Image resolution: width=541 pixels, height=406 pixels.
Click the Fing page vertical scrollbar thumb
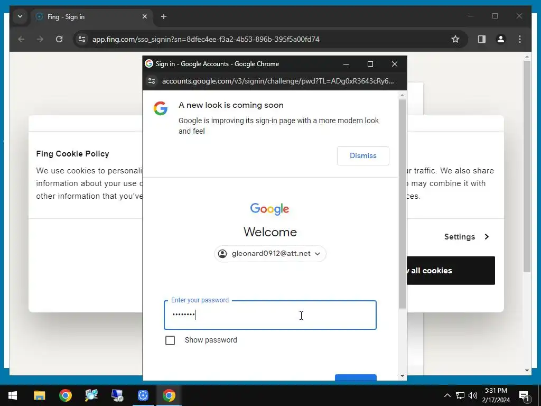527,167
